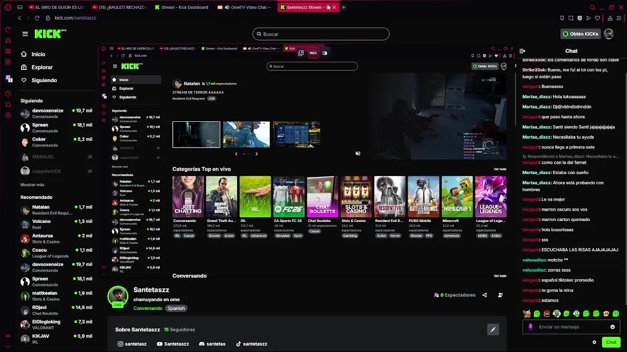The height and width of the screenshot is (352, 627).
Task: Click the edit pencil button
Action: pos(493,330)
